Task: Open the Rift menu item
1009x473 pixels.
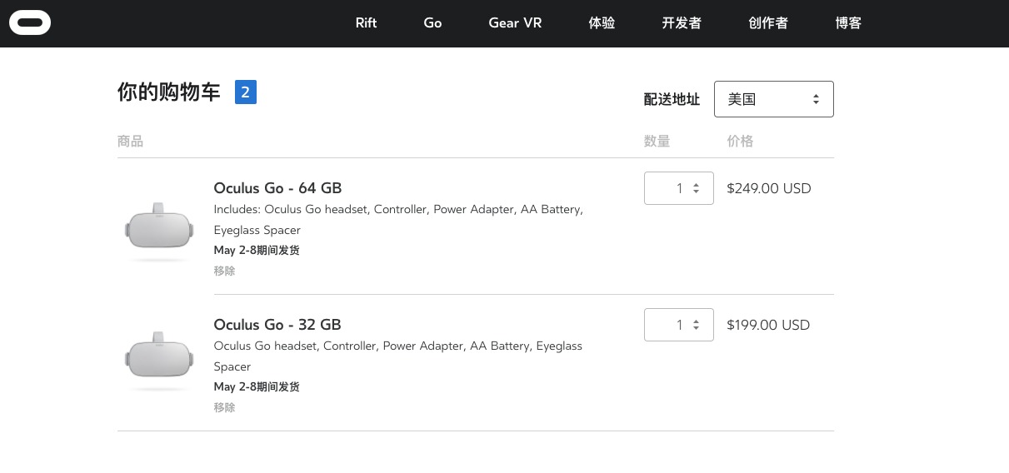Action: [366, 23]
